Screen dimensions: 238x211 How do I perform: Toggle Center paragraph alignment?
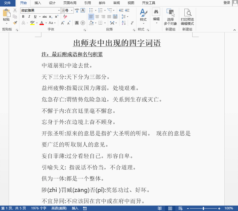point(97,17)
